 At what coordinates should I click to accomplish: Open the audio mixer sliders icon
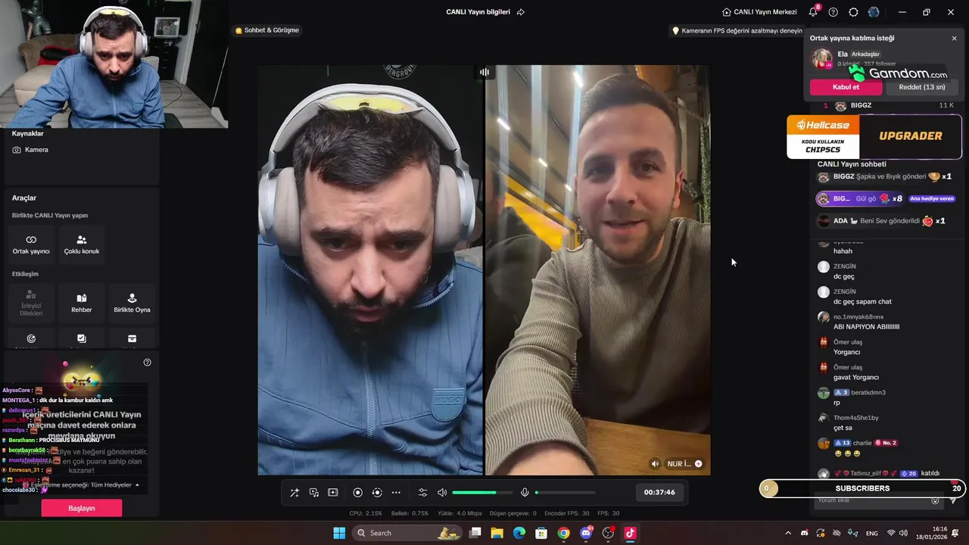tap(422, 493)
